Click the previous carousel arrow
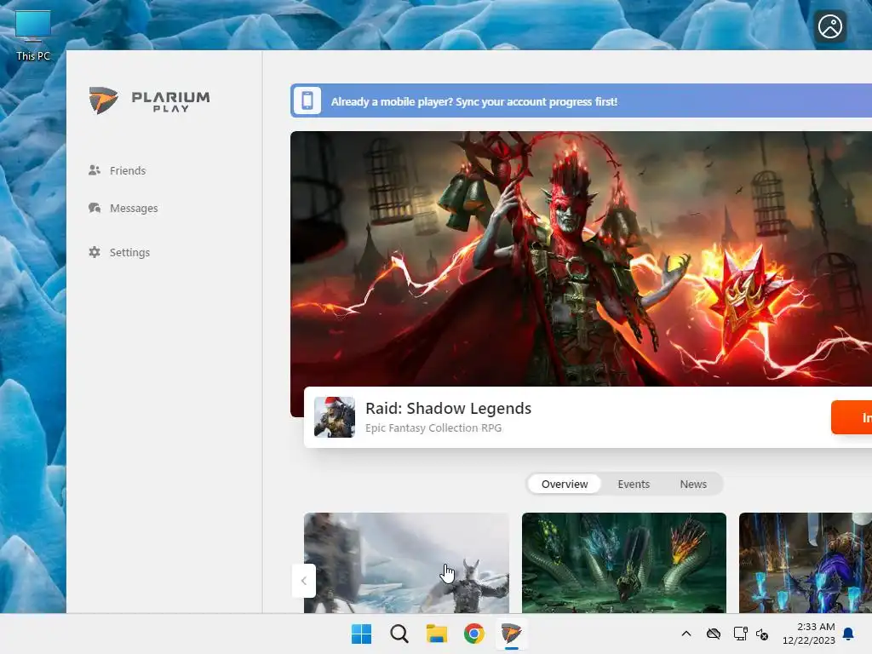Image resolution: width=872 pixels, height=654 pixels. click(304, 581)
